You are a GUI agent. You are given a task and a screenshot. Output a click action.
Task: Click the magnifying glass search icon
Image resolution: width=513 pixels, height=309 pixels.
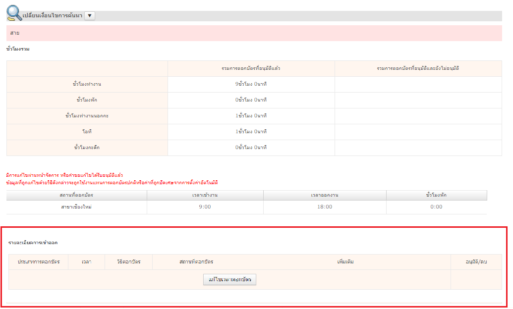(14, 14)
